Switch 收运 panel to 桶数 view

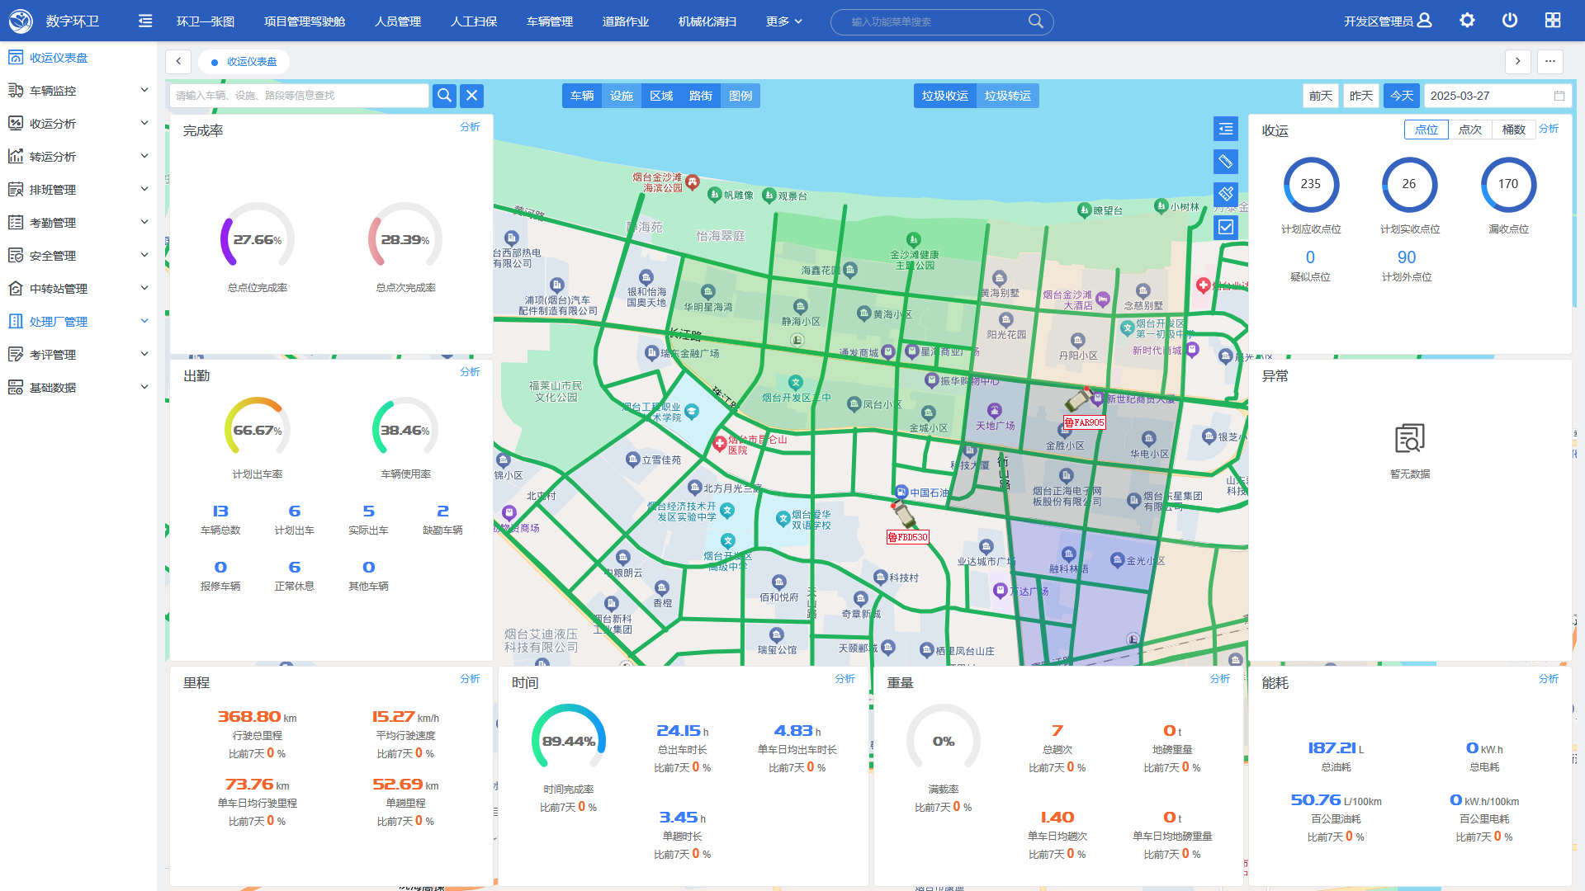coord(1513,130)
